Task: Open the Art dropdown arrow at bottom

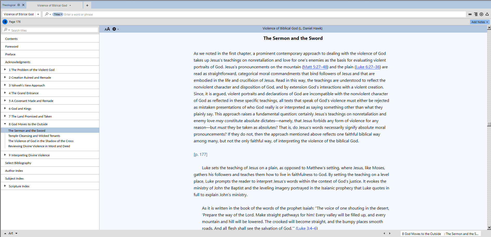Action: (16, 233)
